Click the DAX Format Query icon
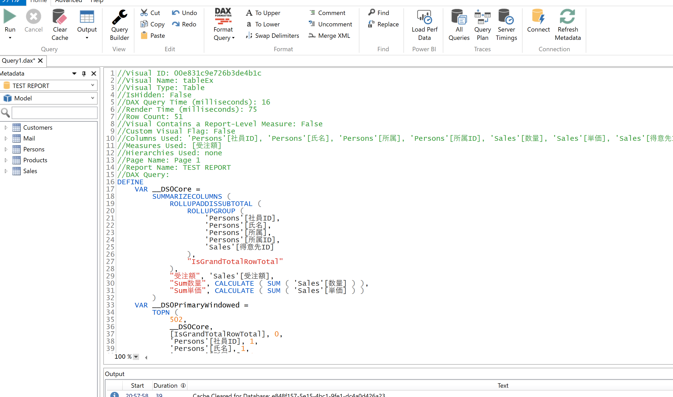Viewport: 673px width, 397px height. [223, 17]
